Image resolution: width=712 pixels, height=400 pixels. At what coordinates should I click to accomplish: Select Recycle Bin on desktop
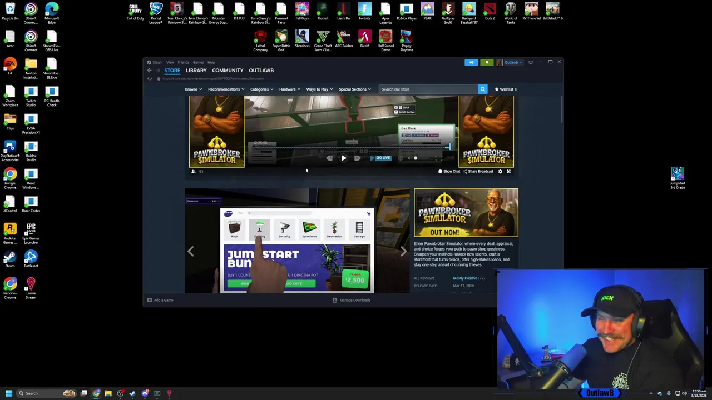click(x=10, y=12)
